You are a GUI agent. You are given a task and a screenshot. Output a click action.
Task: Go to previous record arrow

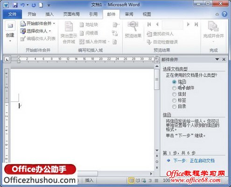pyautogui.click(x=157, y=24)
